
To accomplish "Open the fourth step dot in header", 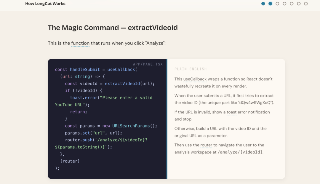I will [x=284, y=4].
